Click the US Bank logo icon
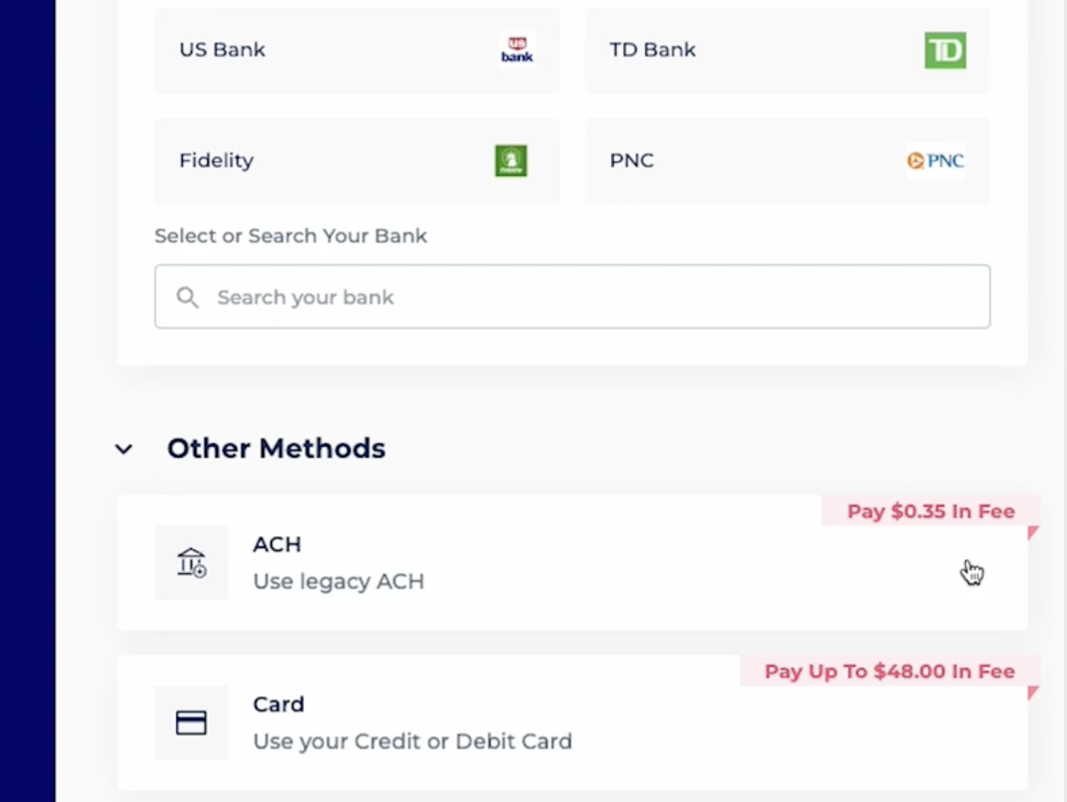1067x802 pixels. click(517, 49)
